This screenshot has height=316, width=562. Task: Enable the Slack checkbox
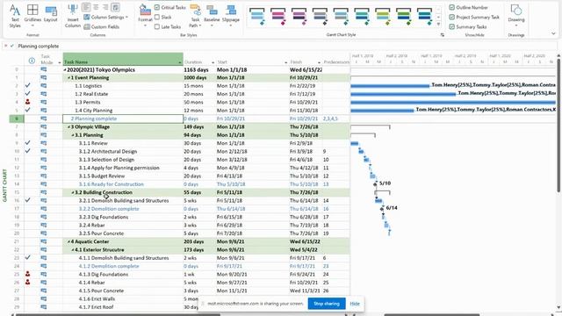(157, 17)
